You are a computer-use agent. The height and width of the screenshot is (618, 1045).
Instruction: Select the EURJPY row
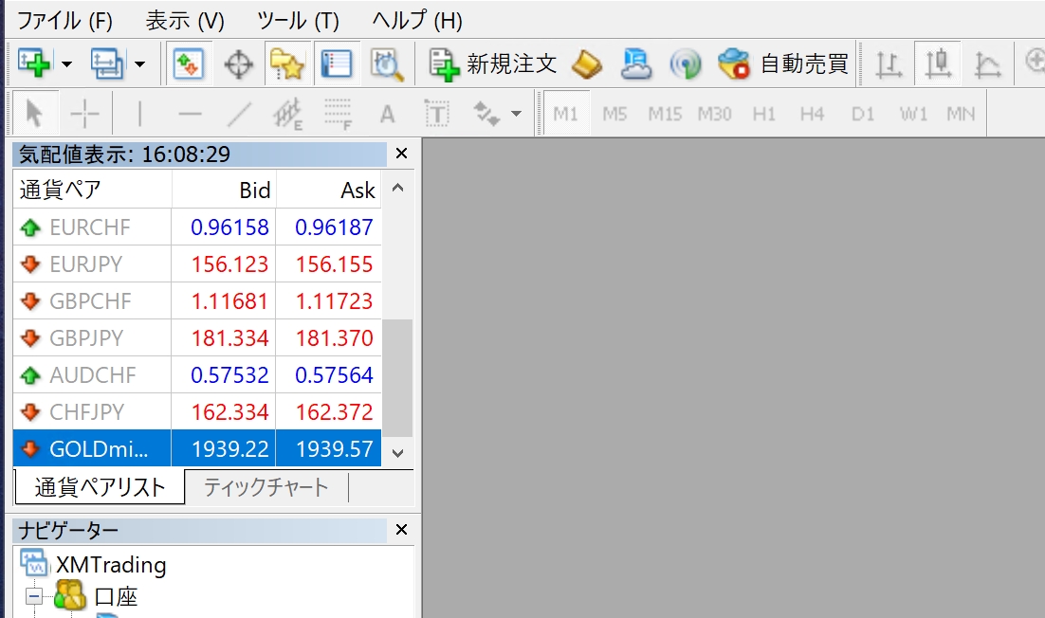[197, 264]
